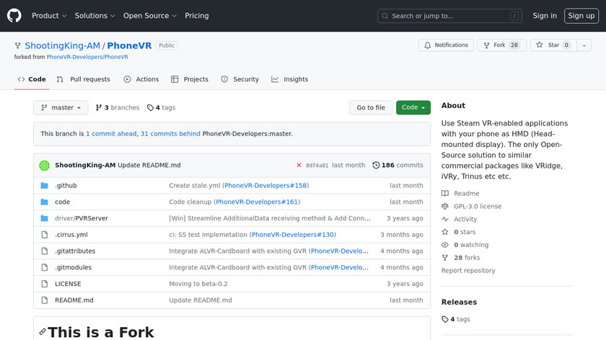Image resolution: width=606 pixels, height=340 pixels.
Task: Click Go to file button
Action: click(371, 107)
